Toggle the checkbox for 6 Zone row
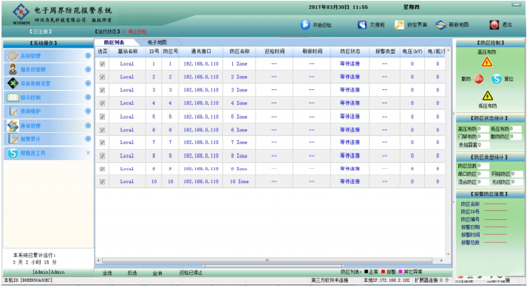The height and width of the screenshot is (287, 527). point(102,130)
